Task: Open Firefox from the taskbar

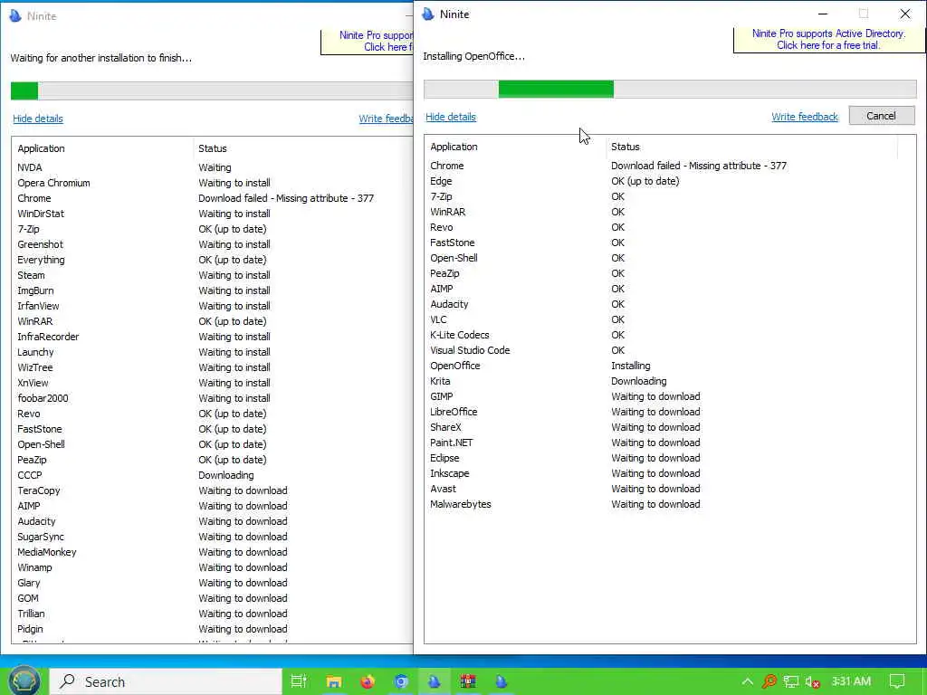Action: tap(368, 681)
